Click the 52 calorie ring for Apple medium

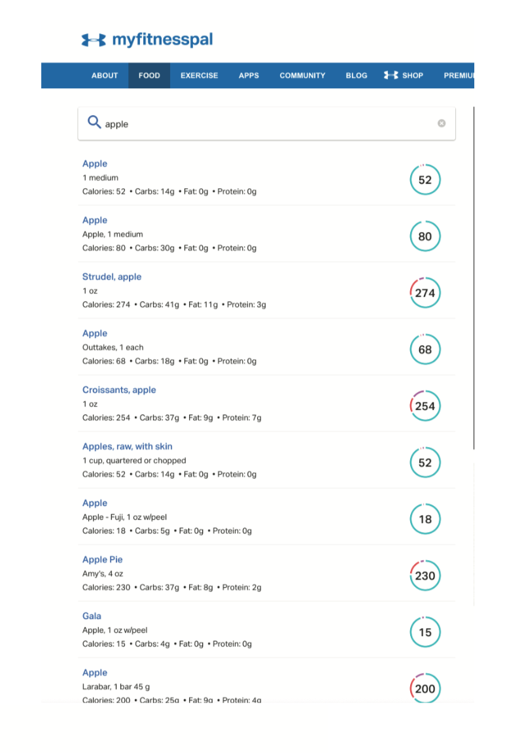425,180
